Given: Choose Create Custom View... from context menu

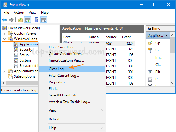Looking at the screenshot, I should [x=72, y=54].
